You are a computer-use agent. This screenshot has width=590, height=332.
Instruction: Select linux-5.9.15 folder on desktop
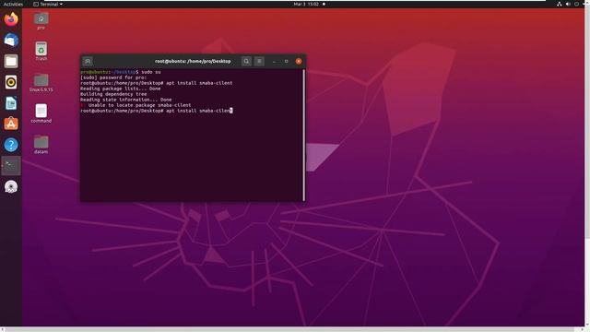(41, 83)
